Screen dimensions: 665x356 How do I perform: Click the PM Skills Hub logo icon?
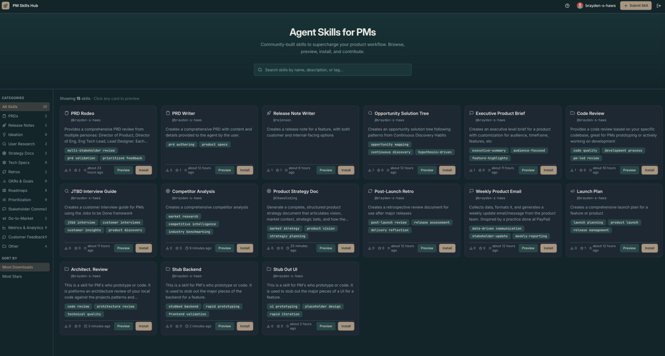[x=6, y=5]
